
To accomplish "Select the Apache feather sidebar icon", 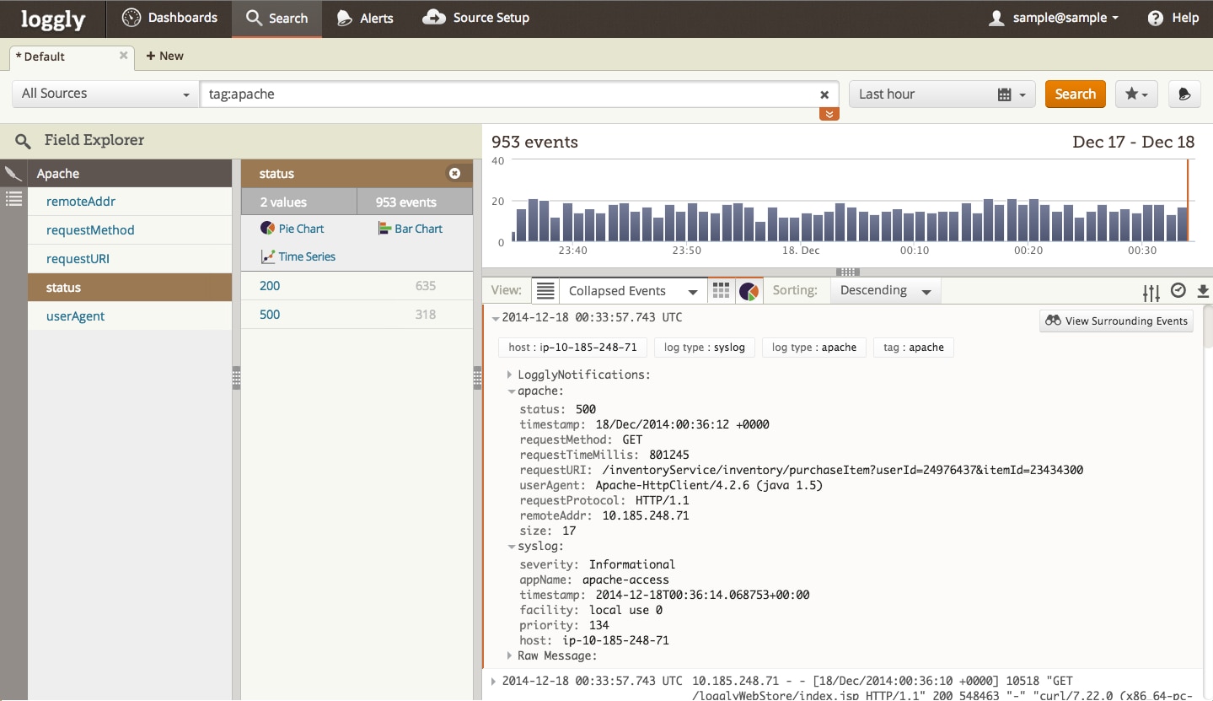I will [13, 174].
